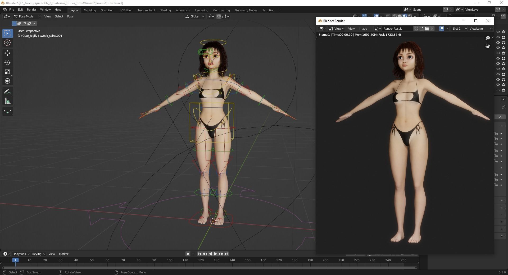This screenshot has width=508, height=275.
Task: Open image file folder icon in render window
Action: point(427,29)
